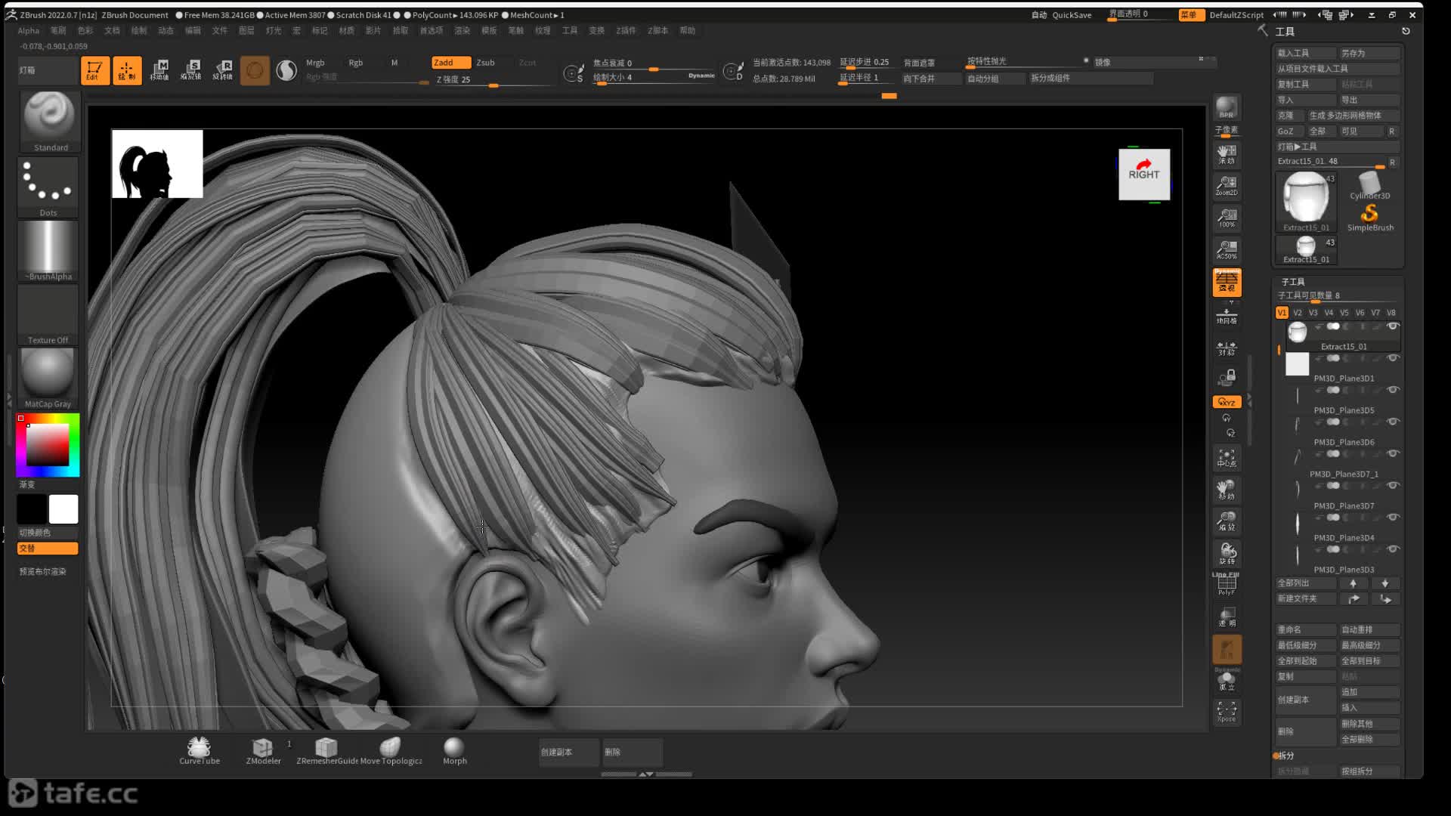Viewport: 1451px width, 816px height.
Task: Select the CurveTube brush at bottom
Action: pos(200,750)
